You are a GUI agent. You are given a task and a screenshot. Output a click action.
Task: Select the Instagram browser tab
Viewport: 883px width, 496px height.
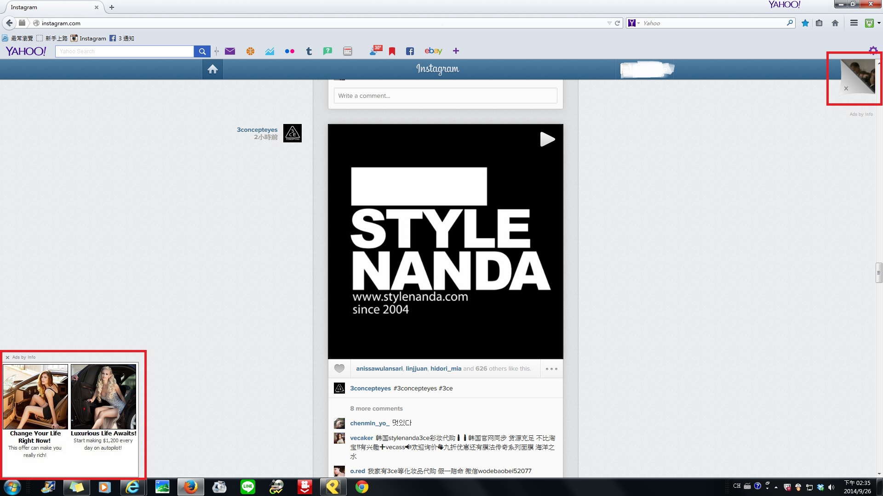click(x=53, y=7)
